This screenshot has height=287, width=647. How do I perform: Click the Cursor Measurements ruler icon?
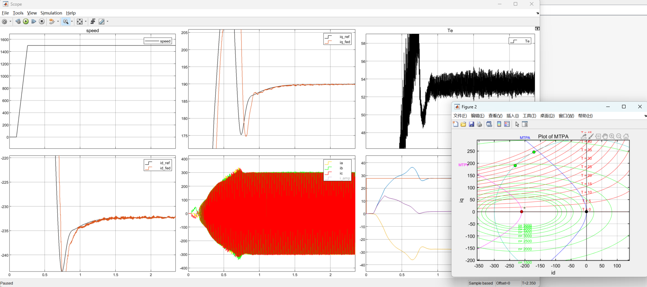tap(102, 21)
